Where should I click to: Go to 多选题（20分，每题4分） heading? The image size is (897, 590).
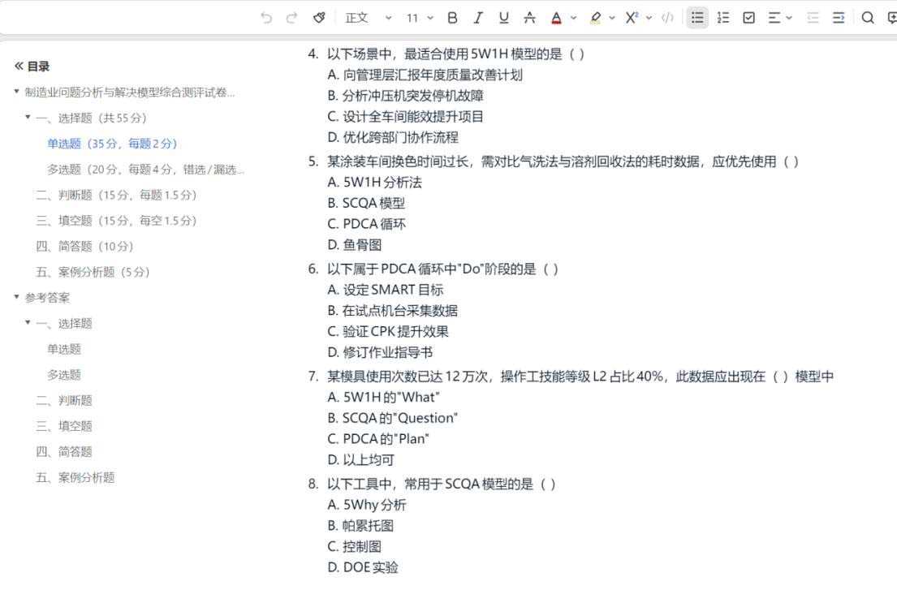145,170
